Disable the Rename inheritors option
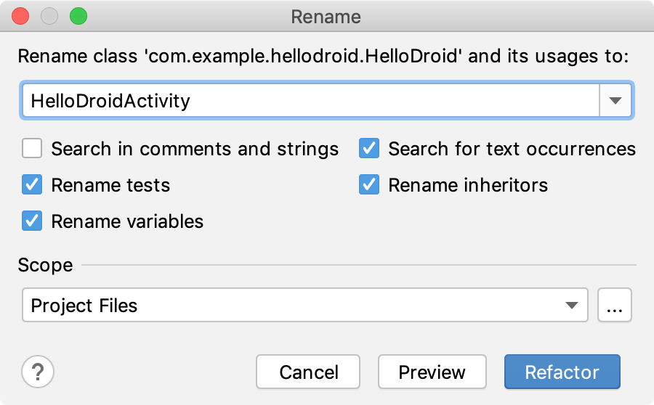This screenshot has height=405, width=654. point(369,185)
